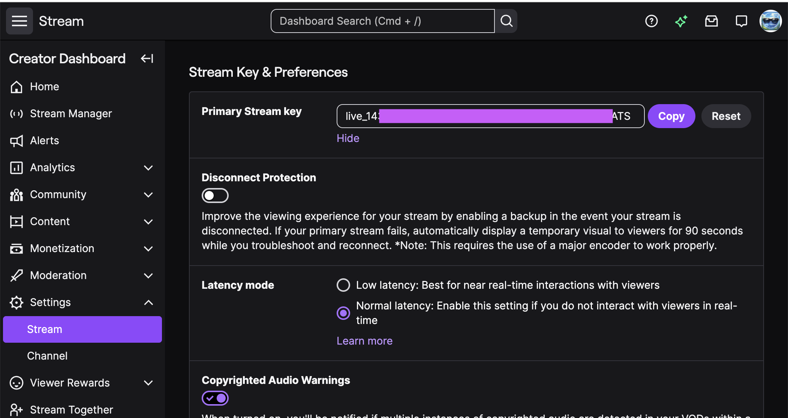Click the Community people icon
This screenshot has width=788, height=418.
tap(16, 194)
